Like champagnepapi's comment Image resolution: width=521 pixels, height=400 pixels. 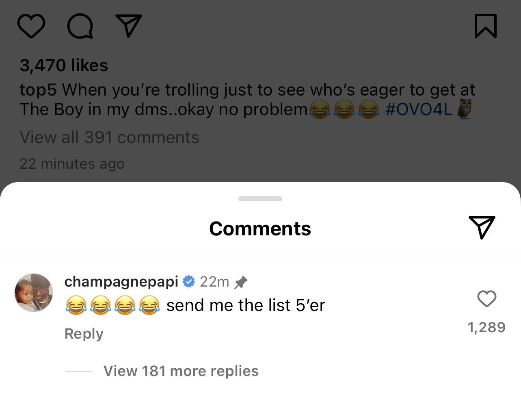(486, 299)
